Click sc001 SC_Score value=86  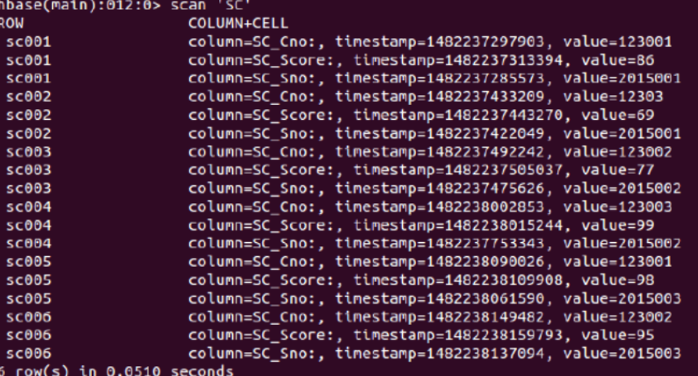618,60
